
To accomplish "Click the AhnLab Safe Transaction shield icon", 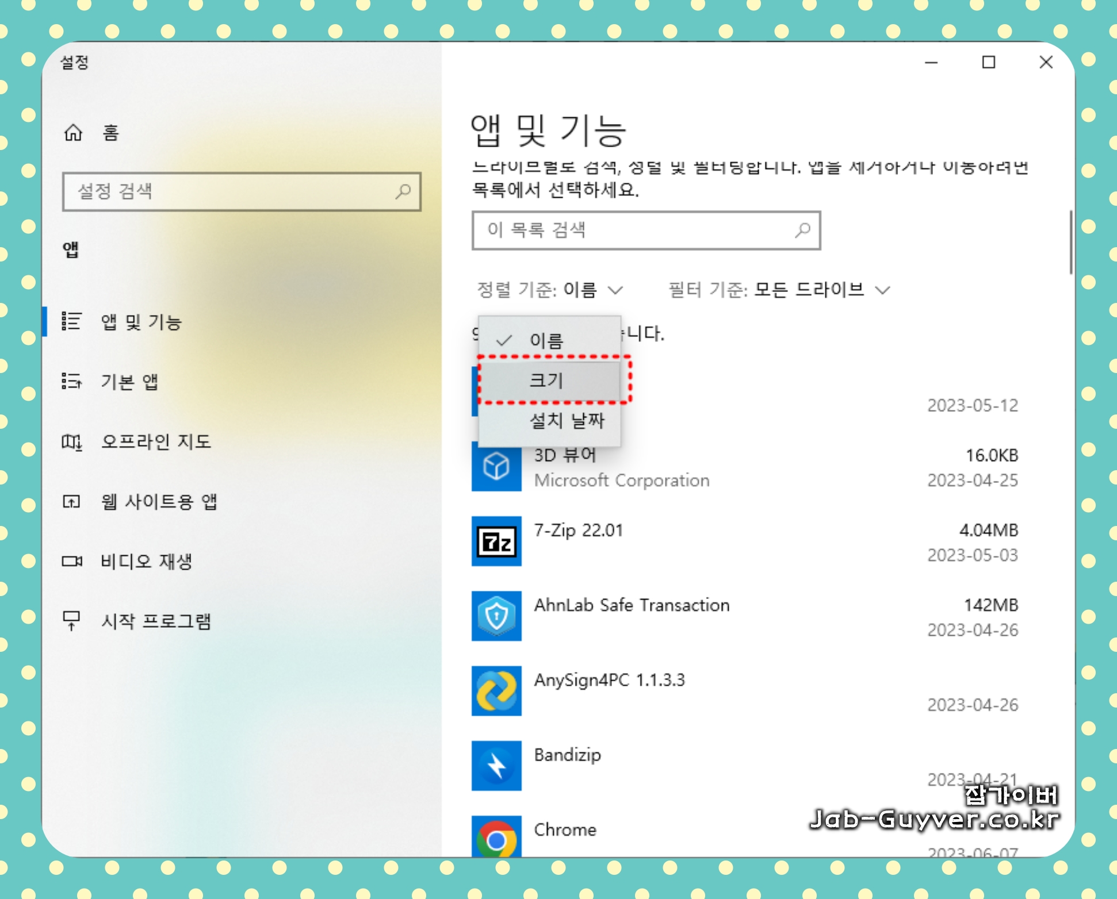I will (x=496, y=616).
